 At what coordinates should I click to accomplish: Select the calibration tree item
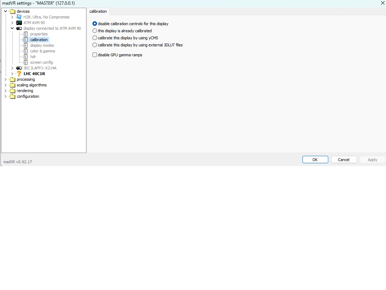39,40
